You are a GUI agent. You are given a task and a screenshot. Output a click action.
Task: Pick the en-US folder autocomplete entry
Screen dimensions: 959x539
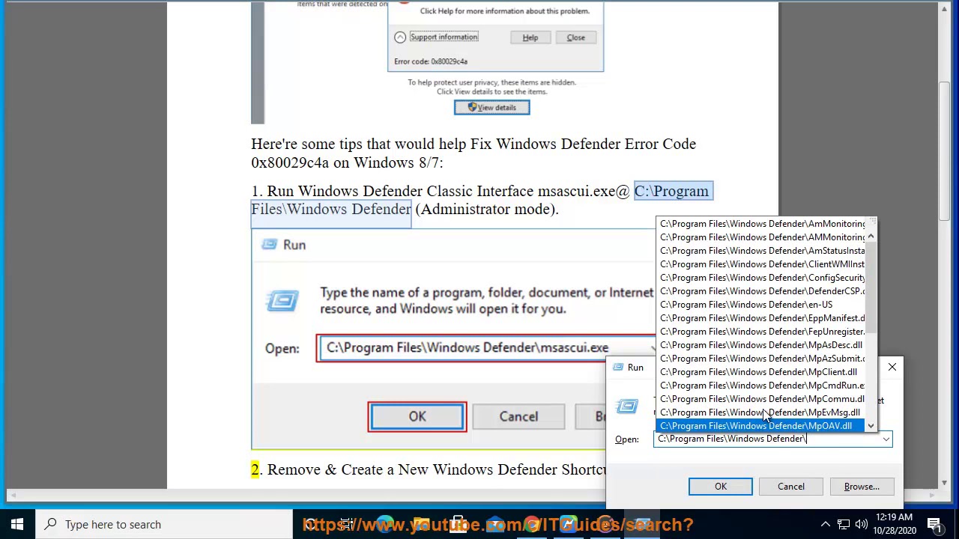pos(760,305)
